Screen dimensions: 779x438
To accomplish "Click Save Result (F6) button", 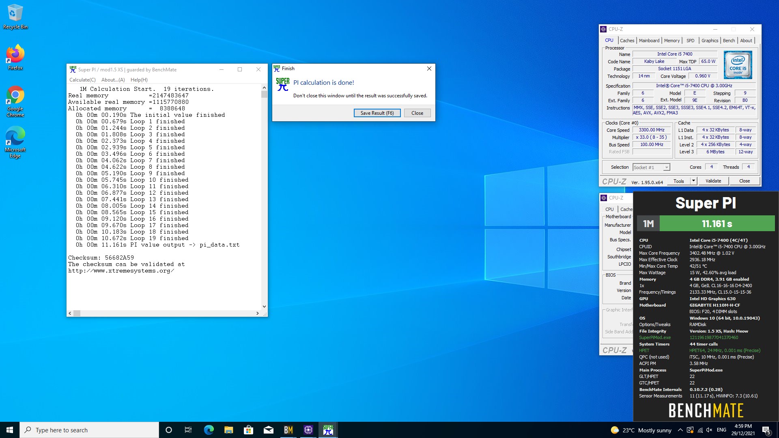I will coord(377,113).
